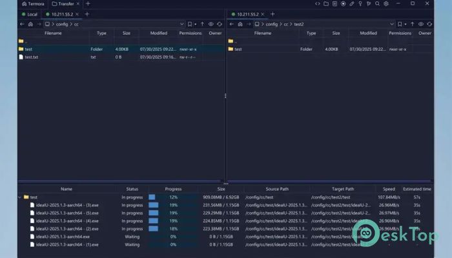
Task: Close the 10.211.55.2 tab in right panel
Action: 263,14
